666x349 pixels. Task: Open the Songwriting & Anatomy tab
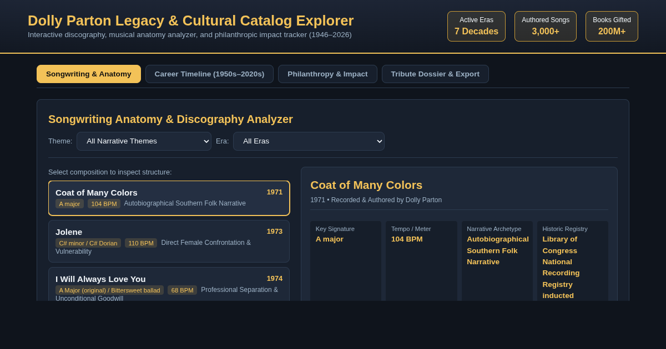tap(89, 74)
